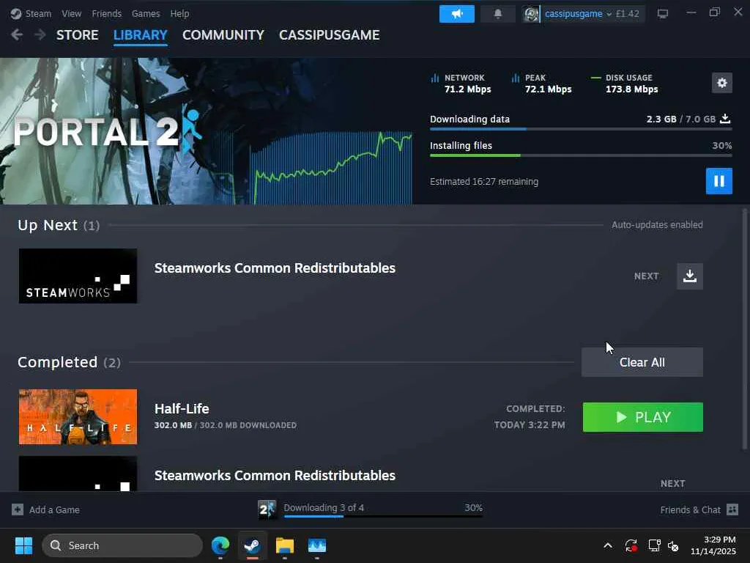Open the Windows Start menu

pos(23,545)
